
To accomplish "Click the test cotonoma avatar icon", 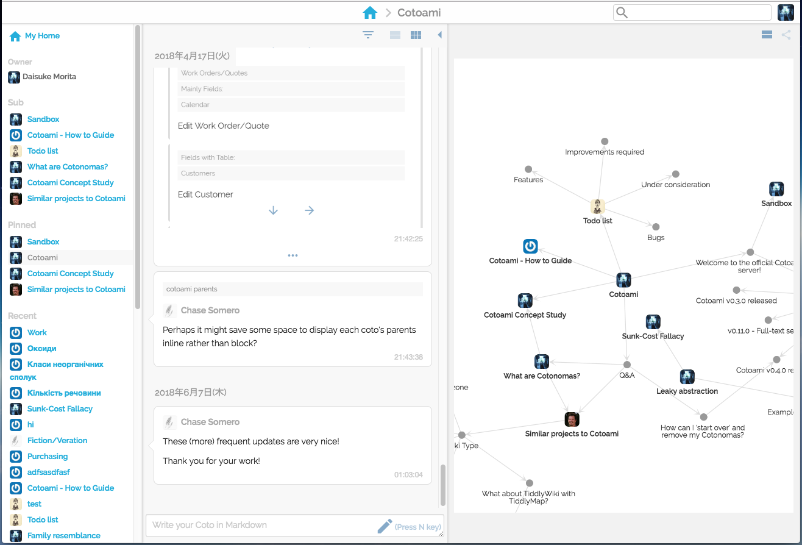I will pyautogui.click(x=16, y=504).
